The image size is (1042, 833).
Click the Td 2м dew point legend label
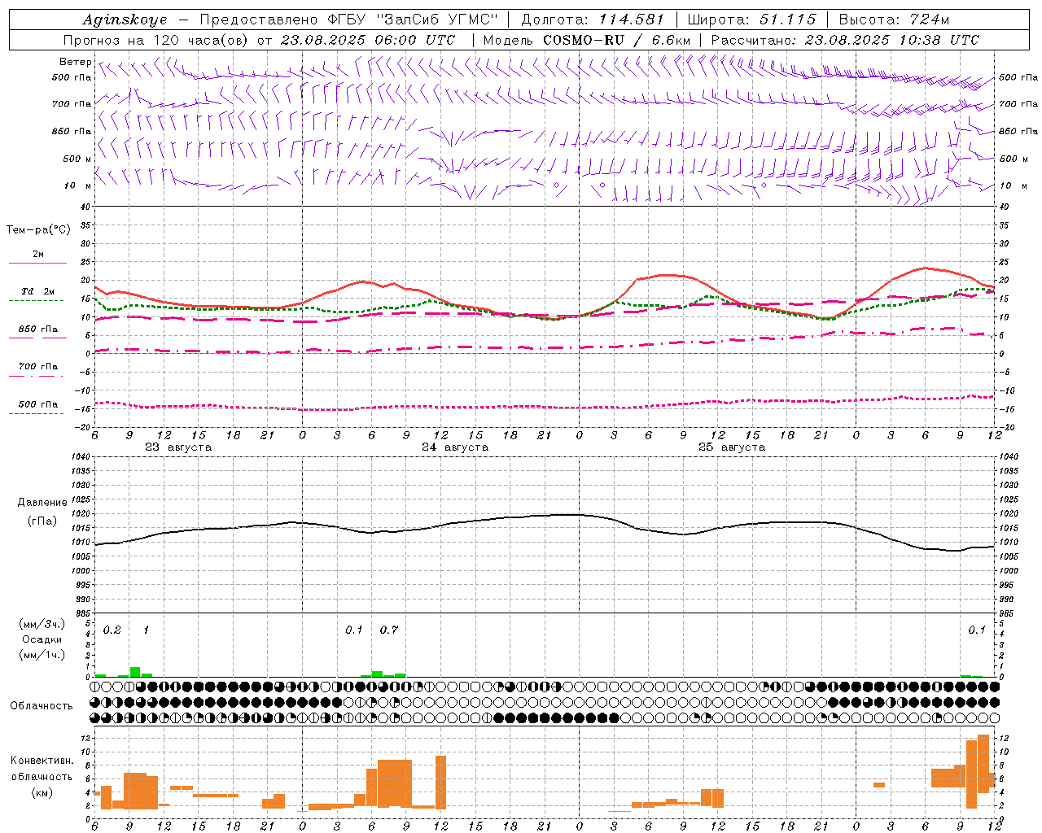pos(38,291)
